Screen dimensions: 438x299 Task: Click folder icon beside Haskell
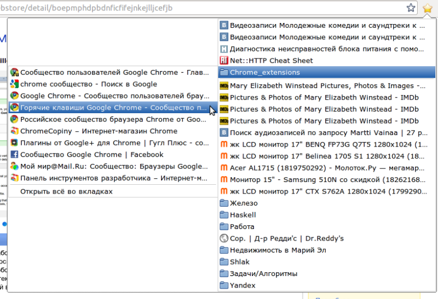224,214
